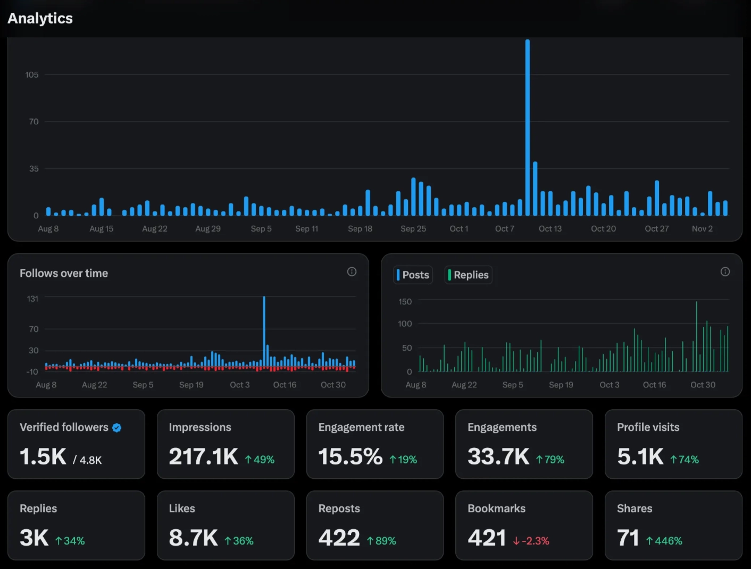Select the Likes 8.7K metric card
Image resolution: width=751 pixels, height=569 pixels.
coord(226,525)
